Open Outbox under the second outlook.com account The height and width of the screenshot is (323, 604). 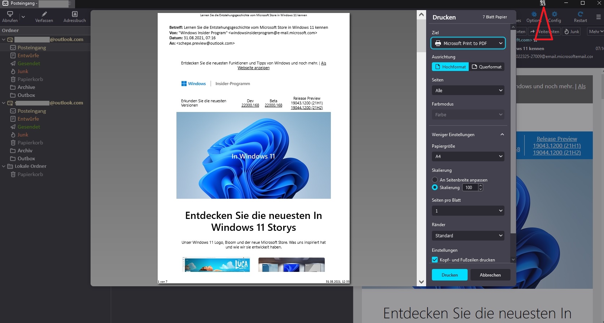click(26, 158)
